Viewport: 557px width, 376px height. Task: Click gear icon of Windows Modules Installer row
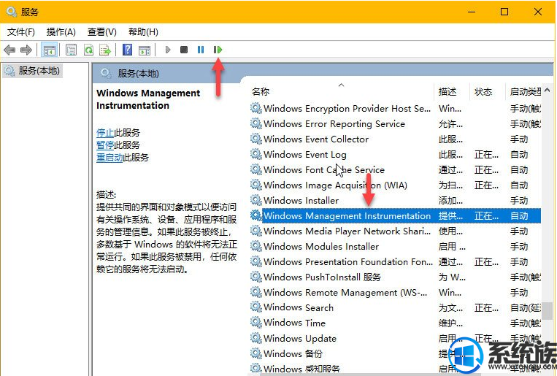[x=256, y=246]
